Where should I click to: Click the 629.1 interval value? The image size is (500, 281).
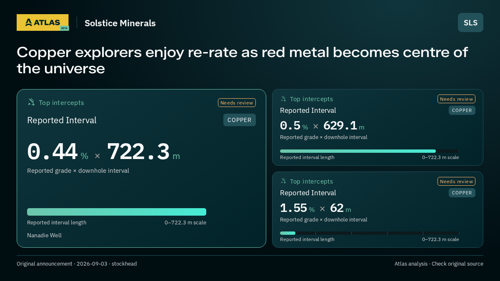point(340,126)
